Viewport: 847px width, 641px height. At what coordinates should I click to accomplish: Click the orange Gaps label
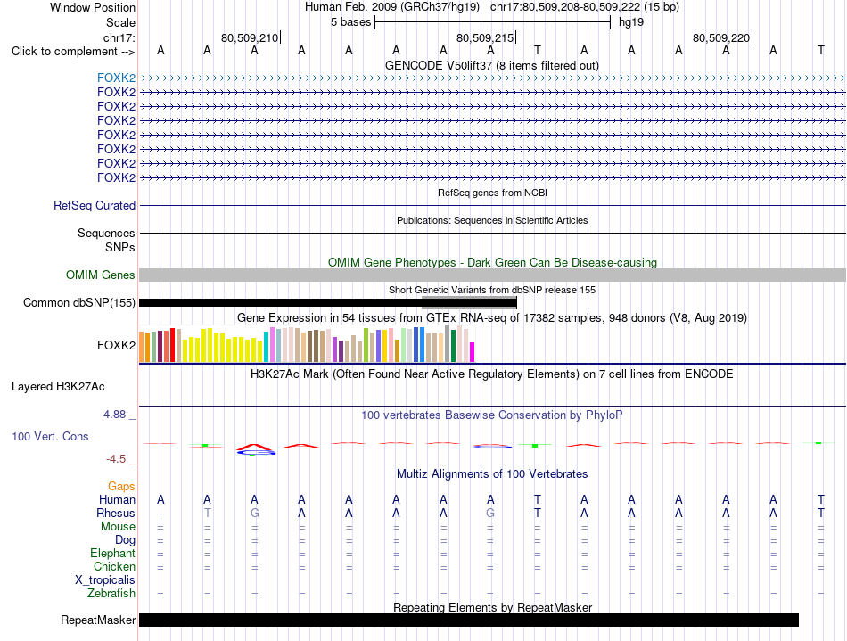click(121, 487)
